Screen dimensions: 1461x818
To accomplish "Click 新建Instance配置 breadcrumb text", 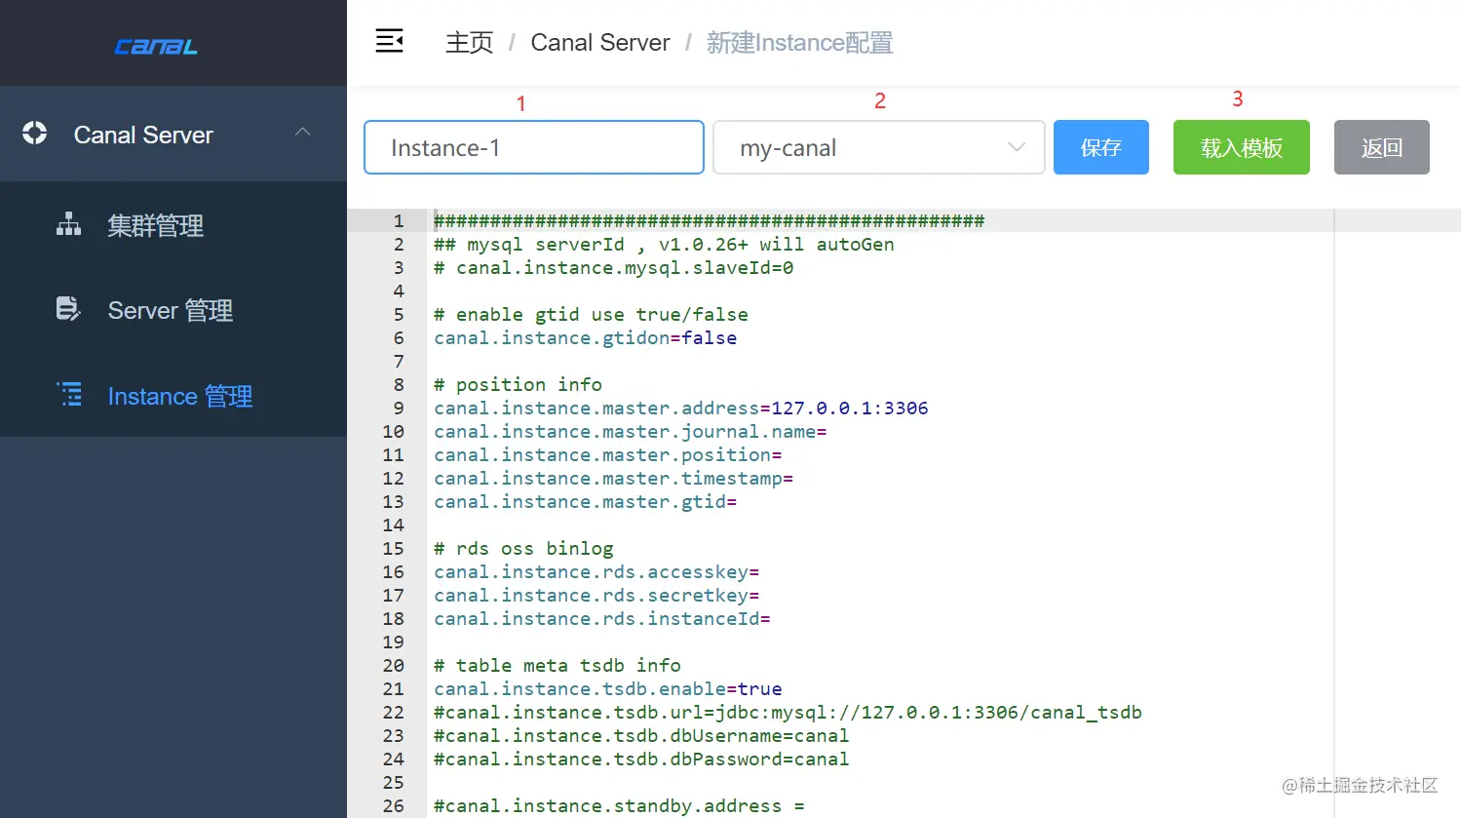I will tap(799, 42).
